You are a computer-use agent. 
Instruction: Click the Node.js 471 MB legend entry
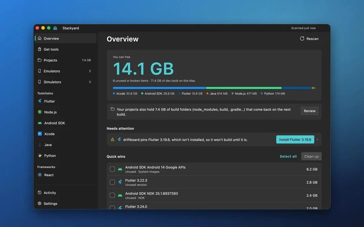[x=244, y=93]
